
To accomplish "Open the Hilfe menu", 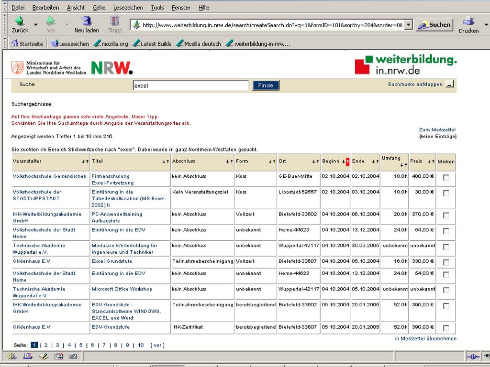I will [x=204, y=8].
